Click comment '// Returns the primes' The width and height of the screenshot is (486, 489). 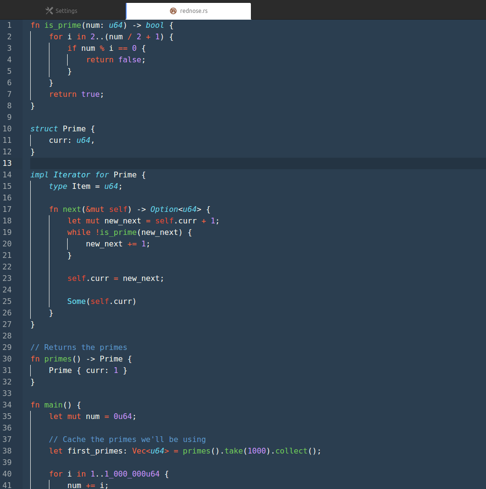[x=79, y=348]
